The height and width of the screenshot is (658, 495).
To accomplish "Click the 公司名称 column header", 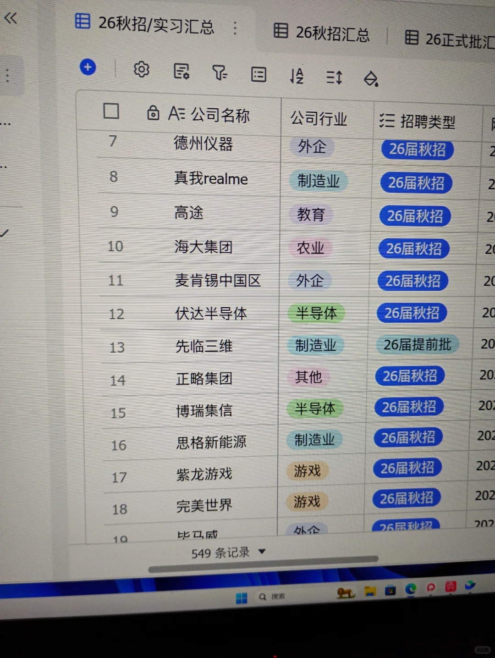I will click(x=209, y=115).
